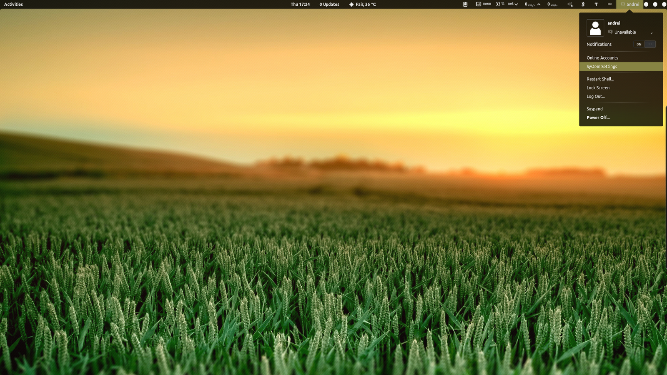Choose Lock Screen from the menu
Viewport: 667px width, 375px height.
pos(598,87)
